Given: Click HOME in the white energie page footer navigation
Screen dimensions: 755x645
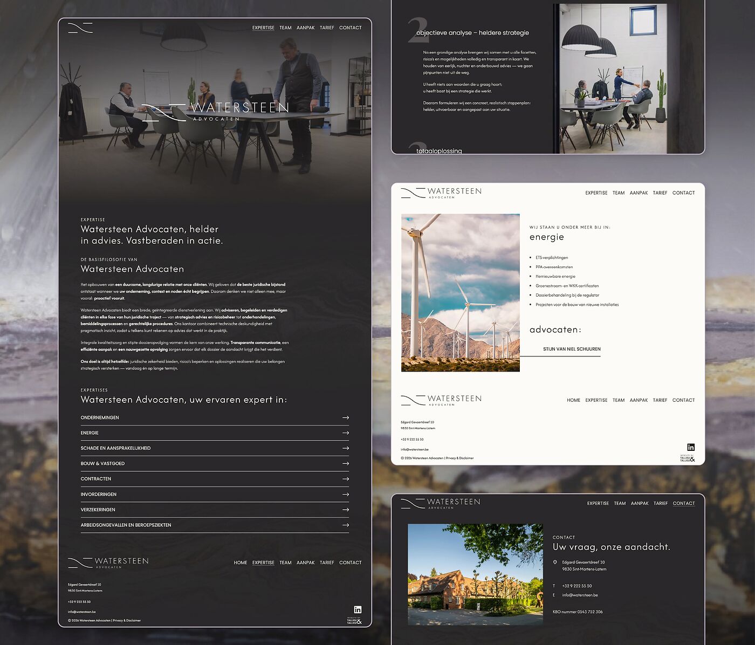Looking at the screenshot, I should pos(574,400).
